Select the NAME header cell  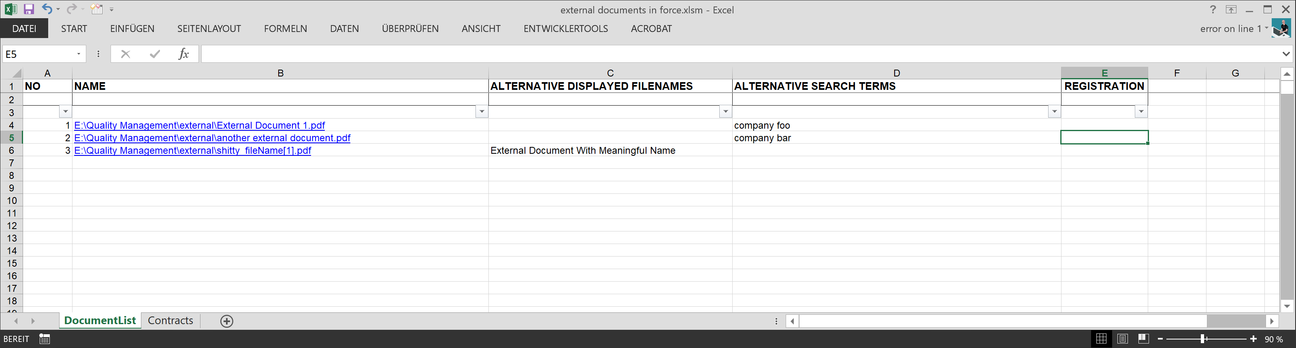(x=280, y=86)
